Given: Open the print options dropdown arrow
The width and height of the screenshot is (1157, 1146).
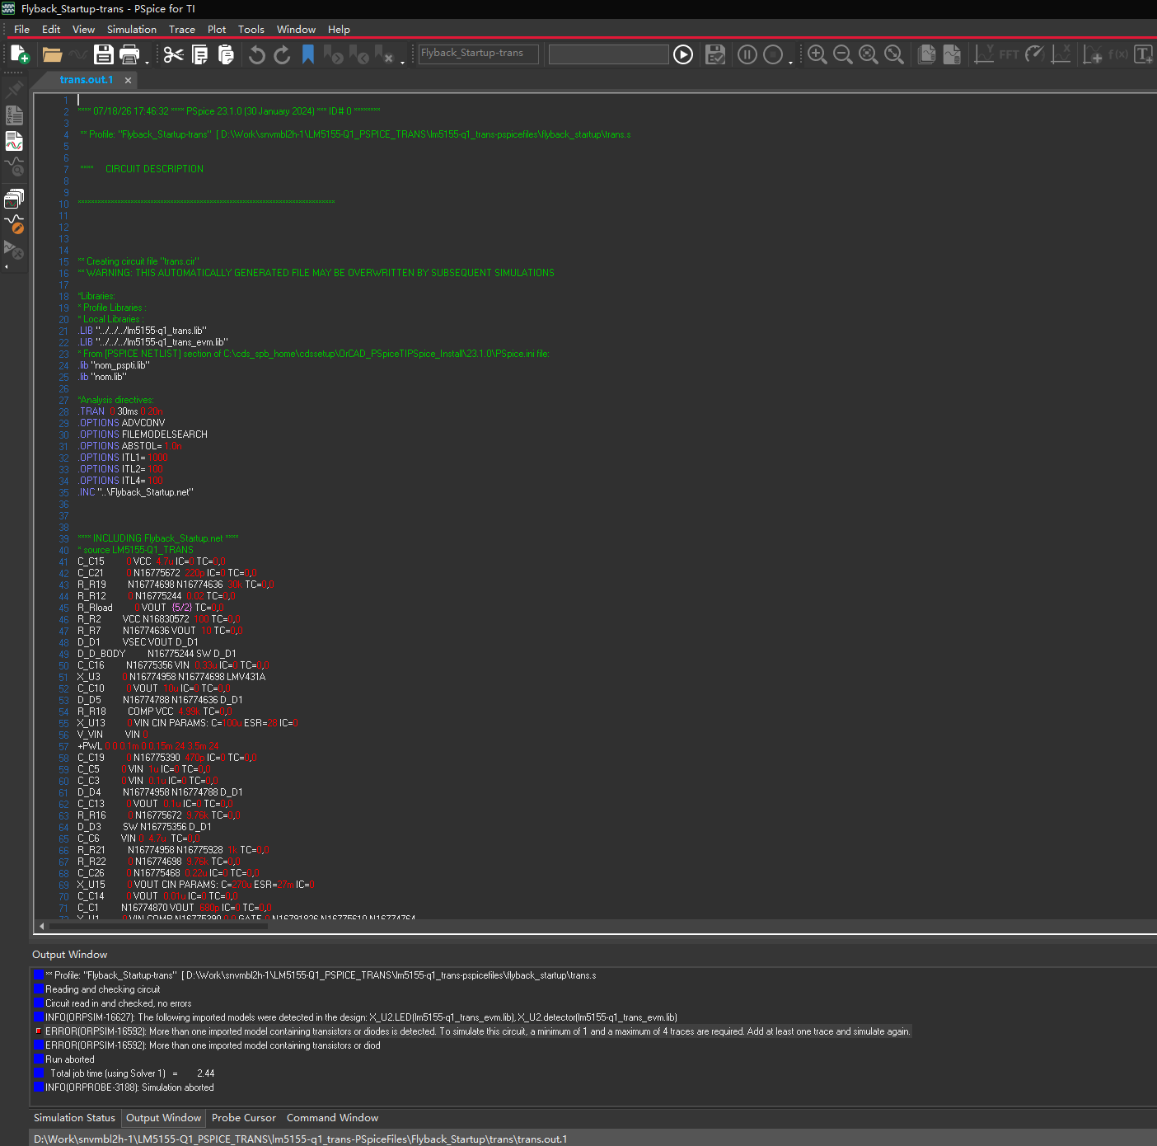Looking at the screenshot, I should tap(147, 62).
